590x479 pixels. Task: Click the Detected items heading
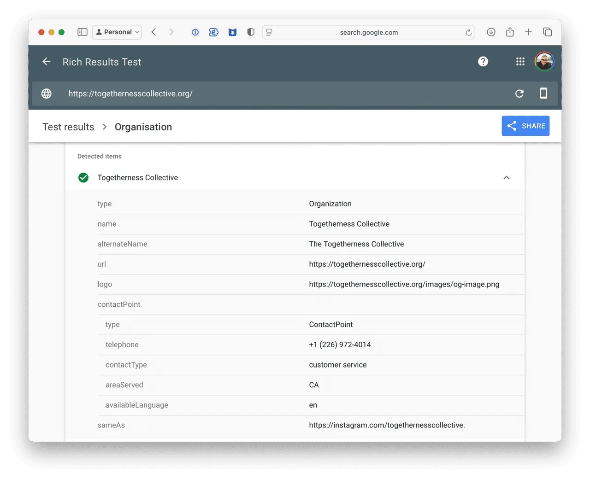100,157
